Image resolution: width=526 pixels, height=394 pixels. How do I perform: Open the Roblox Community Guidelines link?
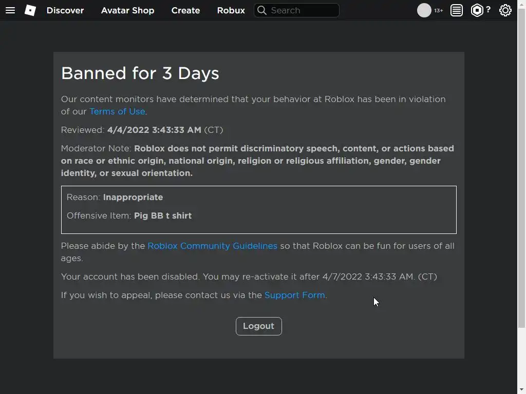coord(212,246)
